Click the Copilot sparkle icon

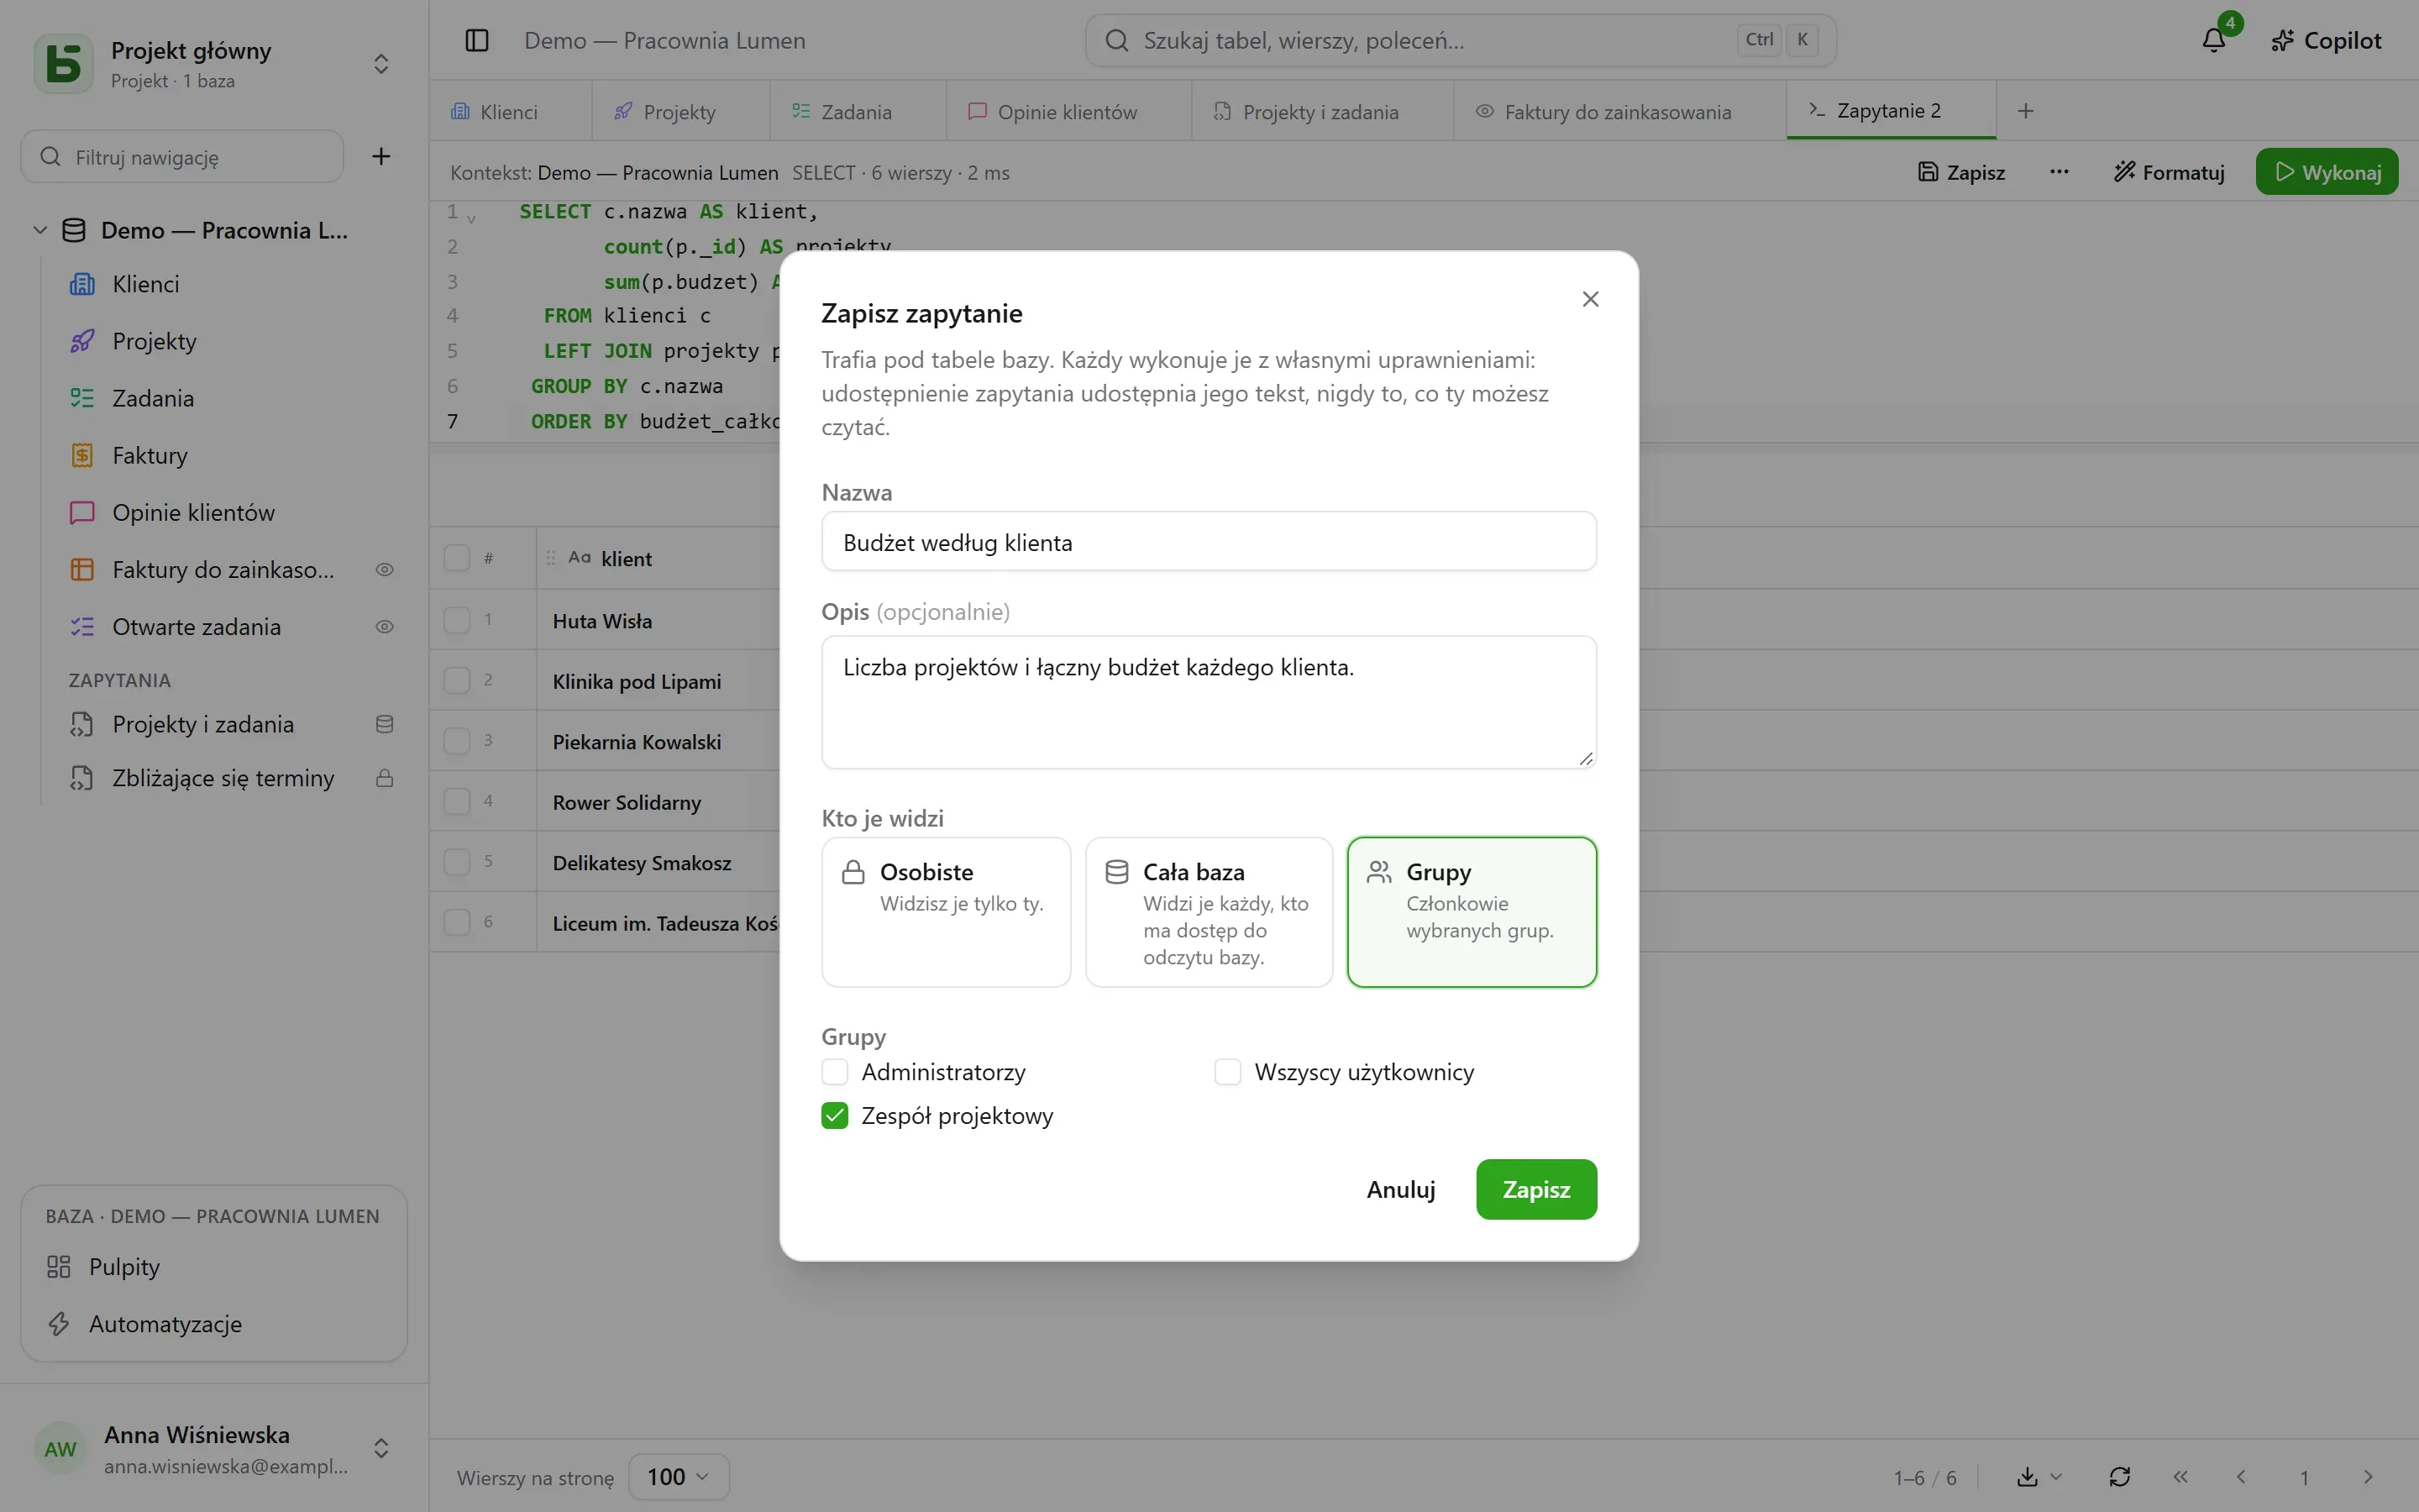tap(2282, 40)
